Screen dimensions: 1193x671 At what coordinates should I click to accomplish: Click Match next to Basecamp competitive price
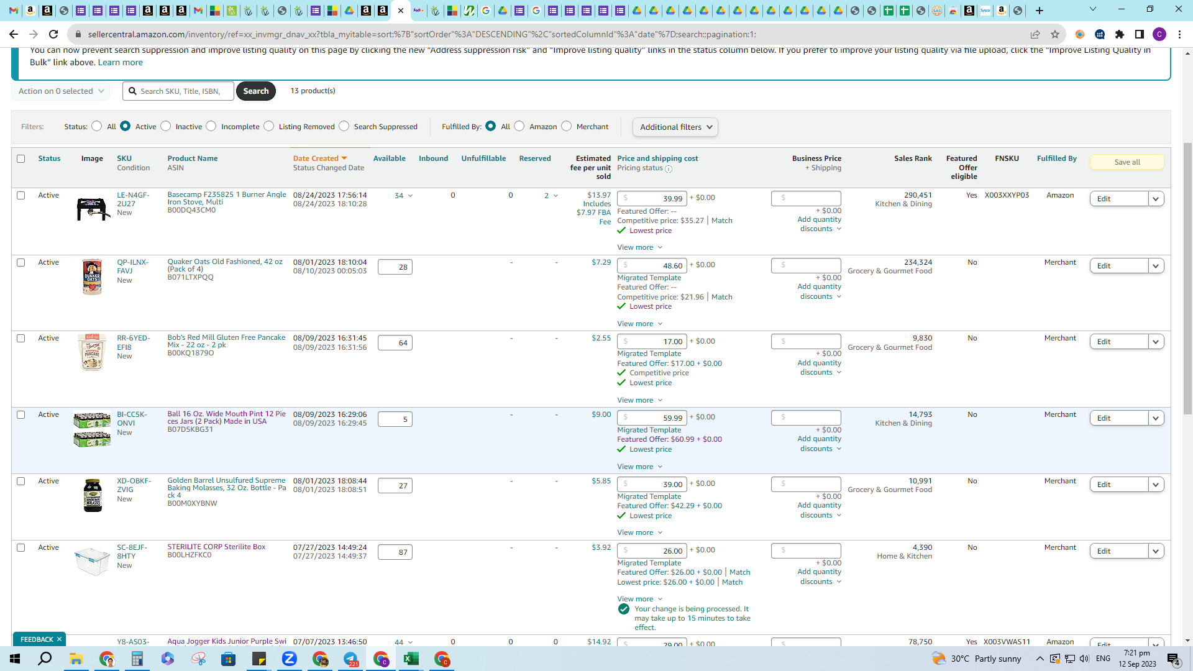coord(721,221)
